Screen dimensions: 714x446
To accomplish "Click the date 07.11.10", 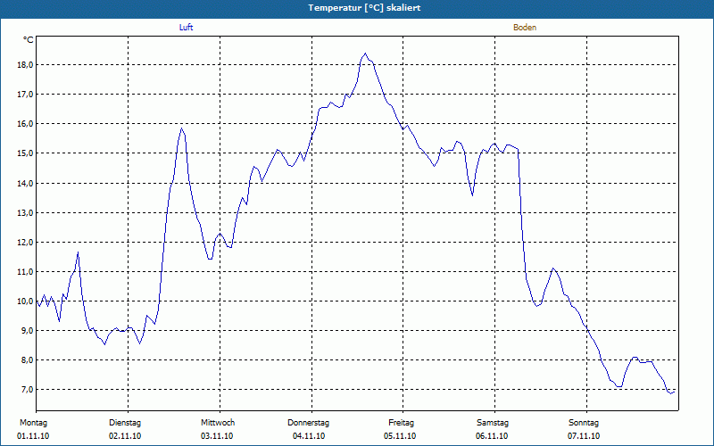I will pyautogui.click(x=584, y=436).
